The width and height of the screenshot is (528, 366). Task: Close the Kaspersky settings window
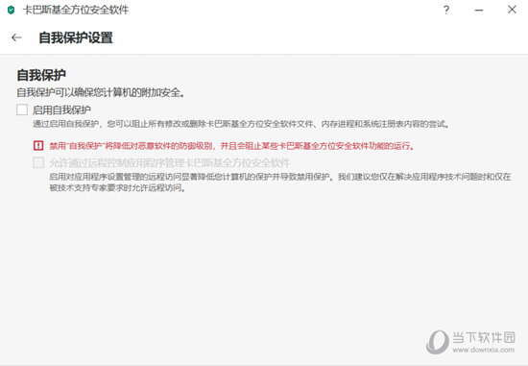click(512, 10)
